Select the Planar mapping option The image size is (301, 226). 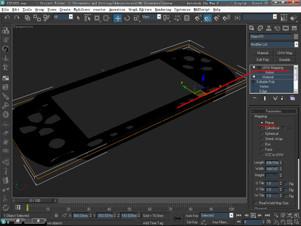click(268, 123)
